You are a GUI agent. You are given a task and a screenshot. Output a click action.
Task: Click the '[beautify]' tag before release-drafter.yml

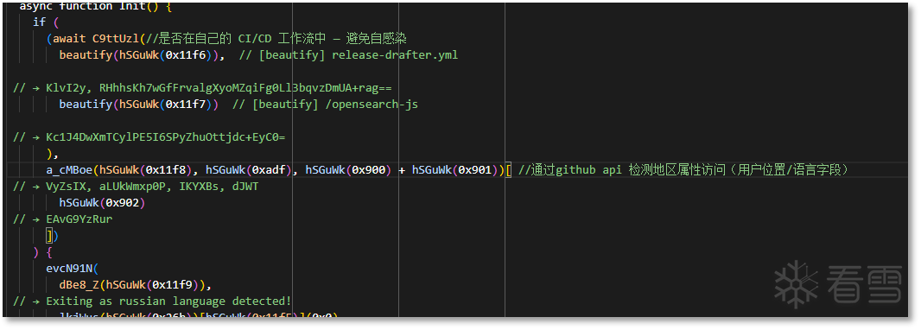coord(292,55)
